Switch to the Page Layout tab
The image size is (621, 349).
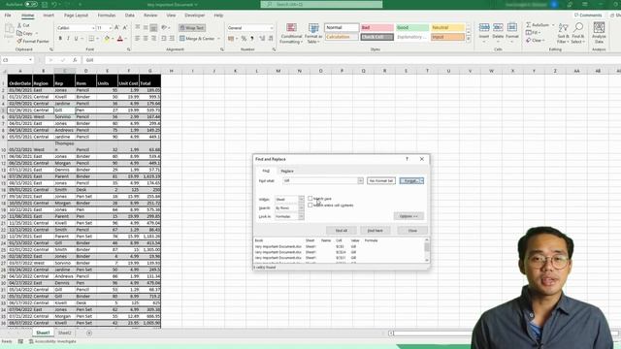pyautogui.click(x=76, y=16)
